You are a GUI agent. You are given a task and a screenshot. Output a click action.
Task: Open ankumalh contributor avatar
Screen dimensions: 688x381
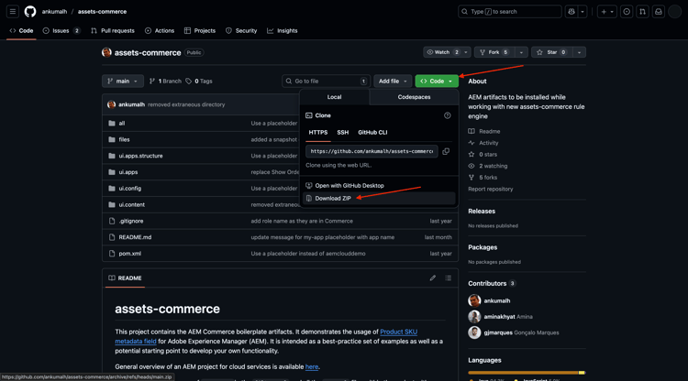(x=474, y=300)
